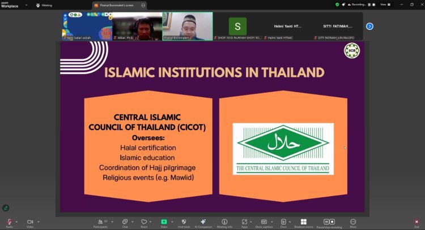Viewport: 425px width, 230px height.
Task: Open the React emoji menu
Action: click(144, 223)
